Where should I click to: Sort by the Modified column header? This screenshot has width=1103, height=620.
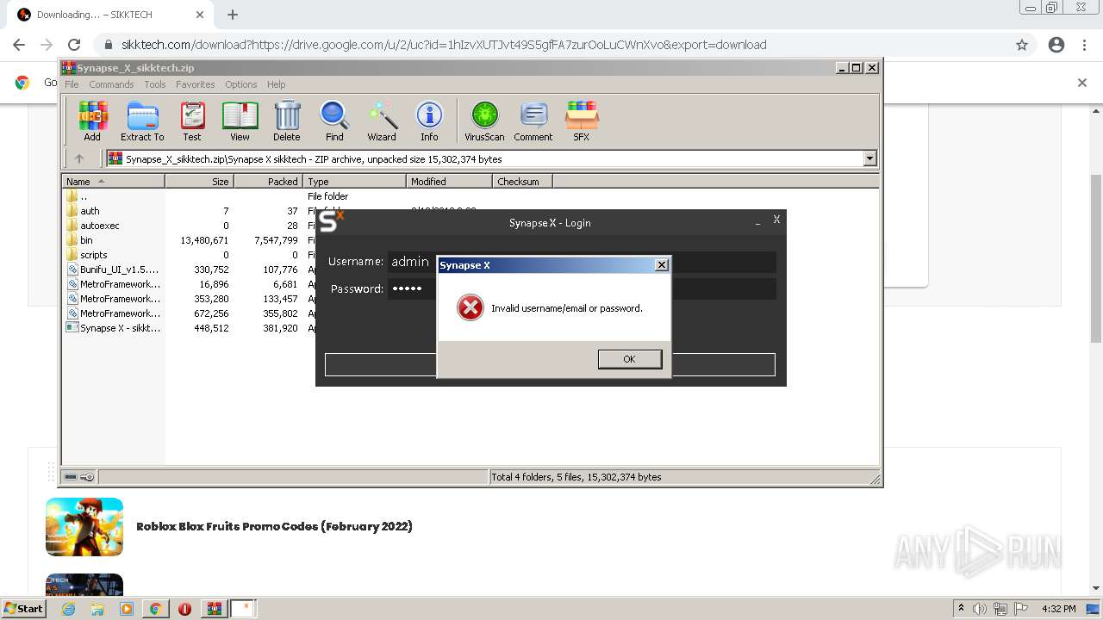pyautogui.click(x=449, y=182)
